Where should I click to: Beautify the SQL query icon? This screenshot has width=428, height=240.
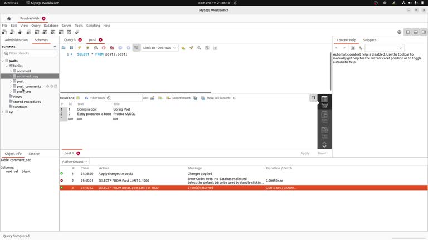click(191, 48)
